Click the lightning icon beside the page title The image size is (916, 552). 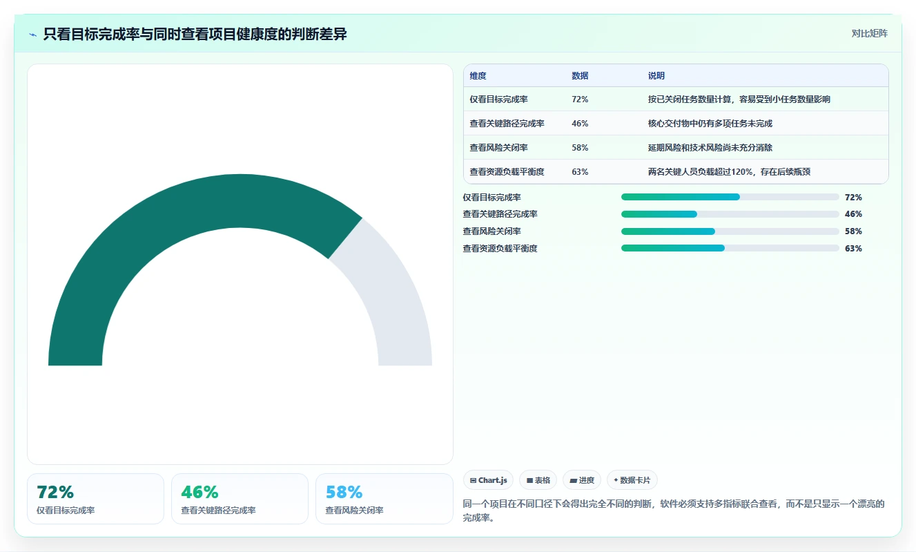coord(33,34)
